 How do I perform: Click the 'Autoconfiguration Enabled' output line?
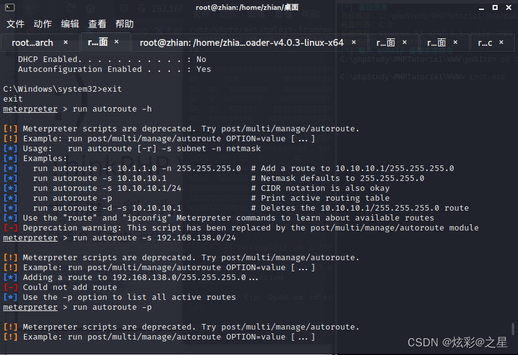(114, 69)
